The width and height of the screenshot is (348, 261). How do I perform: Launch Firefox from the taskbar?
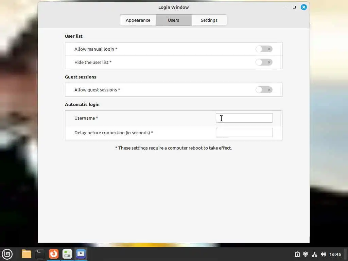tap(53, 254)
